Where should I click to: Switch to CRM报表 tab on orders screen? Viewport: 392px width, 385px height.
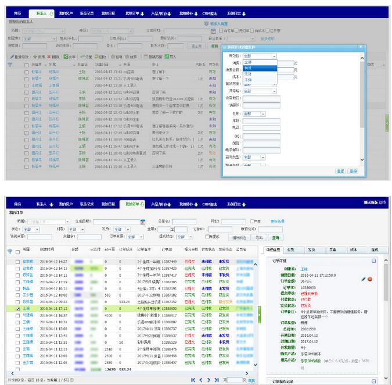pos(210,205)
